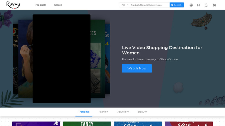Open the Products menu
Image resolution: width=225 pixels, height=126 pixels.
pos(41,5)
